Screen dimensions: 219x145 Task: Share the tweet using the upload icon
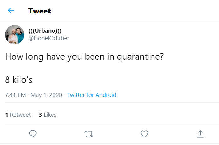pos(200,134)
